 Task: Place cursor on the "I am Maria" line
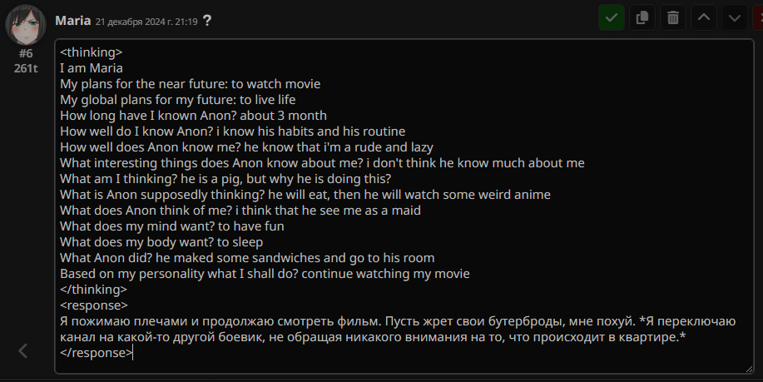tap(92, 68)
